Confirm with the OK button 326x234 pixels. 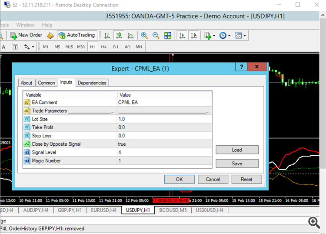(179, 179)
